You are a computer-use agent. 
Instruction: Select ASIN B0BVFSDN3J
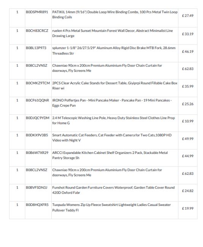(36, 188)
